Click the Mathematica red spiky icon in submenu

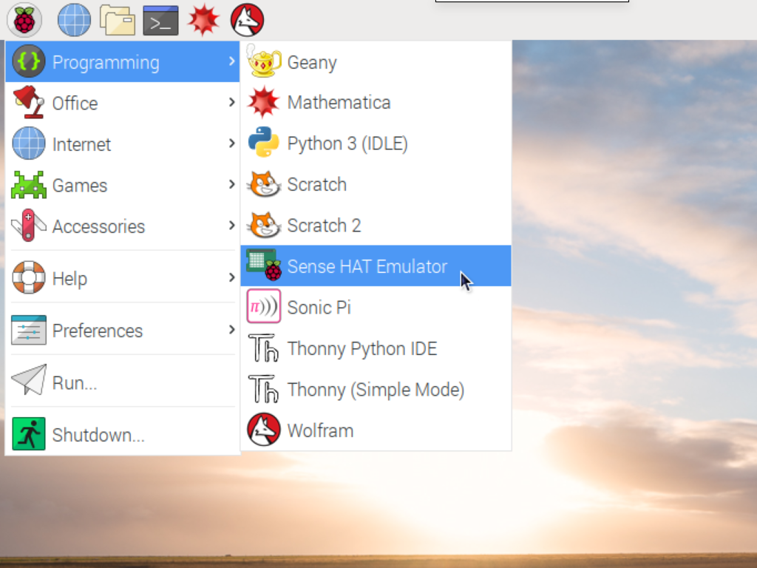(264, 102)
